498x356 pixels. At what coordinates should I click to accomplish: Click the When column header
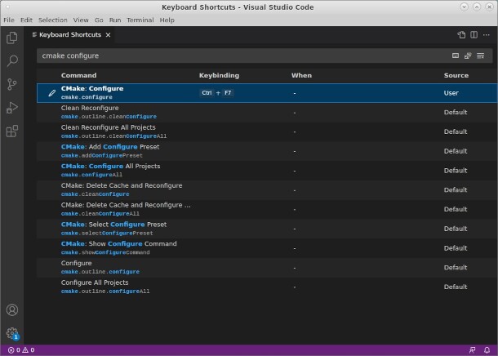[301, 76]
